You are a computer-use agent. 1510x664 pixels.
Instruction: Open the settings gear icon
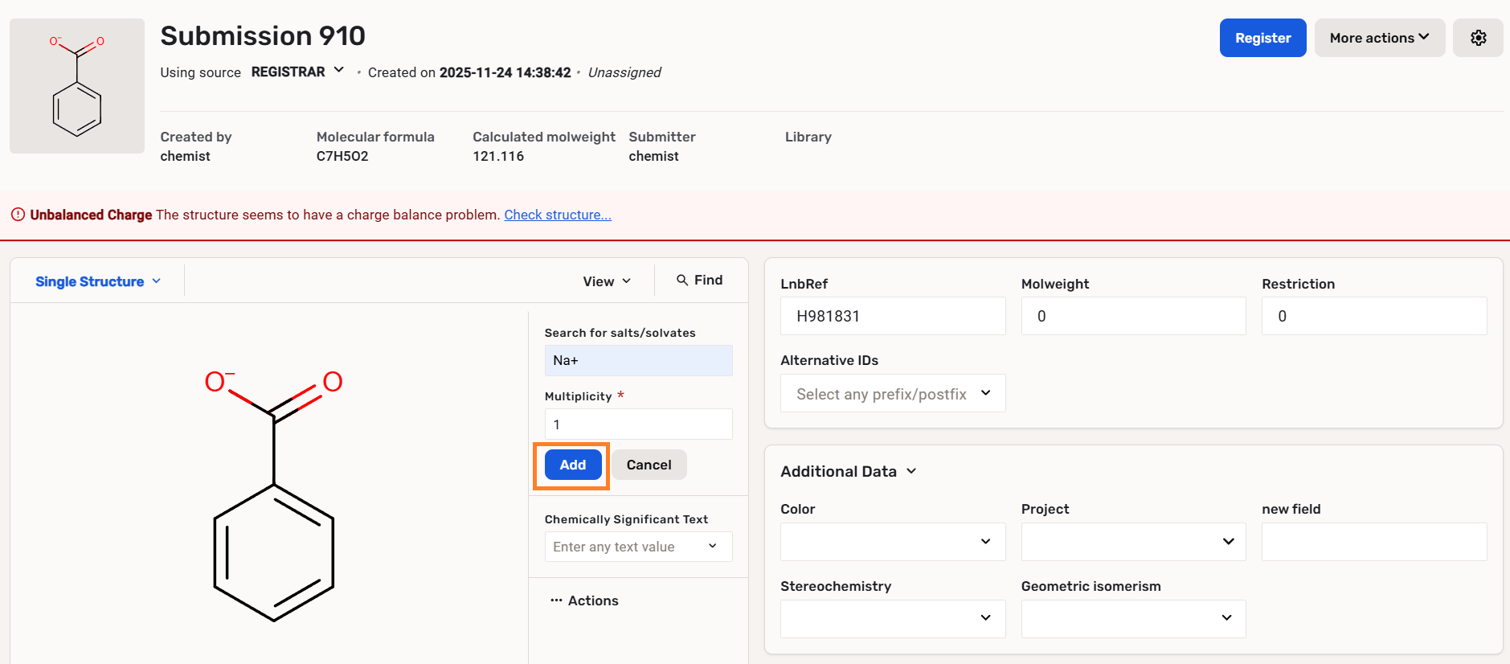pyautogui.click(x=1478, y=38)
